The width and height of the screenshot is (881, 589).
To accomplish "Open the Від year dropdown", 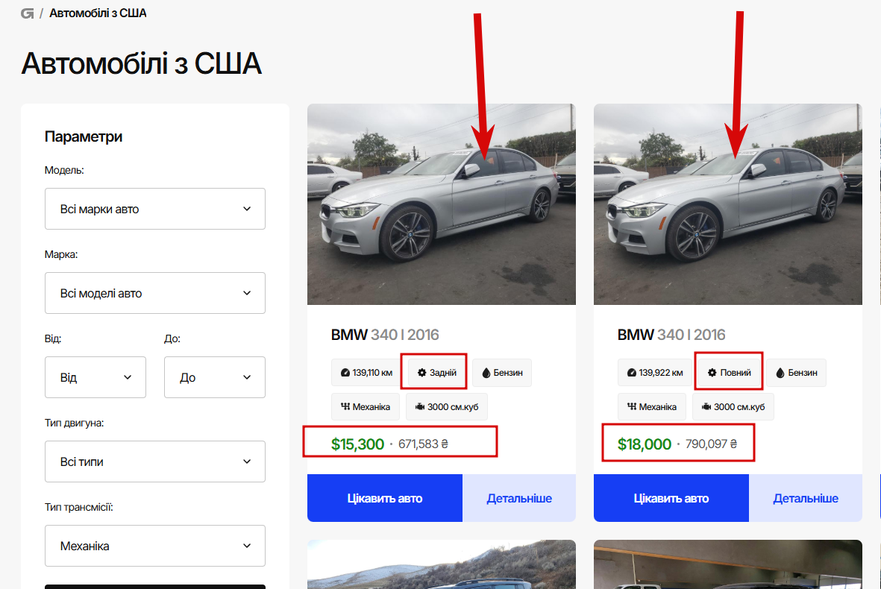I will pos(95,377).
